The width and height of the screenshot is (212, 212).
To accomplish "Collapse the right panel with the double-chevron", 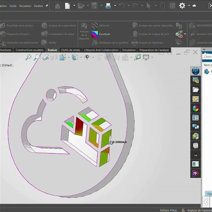I will (x=204, y=49).
